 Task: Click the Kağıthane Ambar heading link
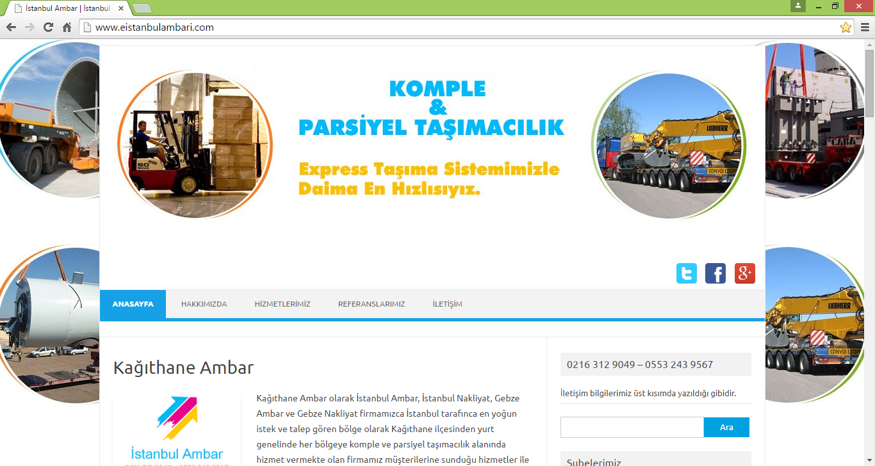[x=183, y=367]
